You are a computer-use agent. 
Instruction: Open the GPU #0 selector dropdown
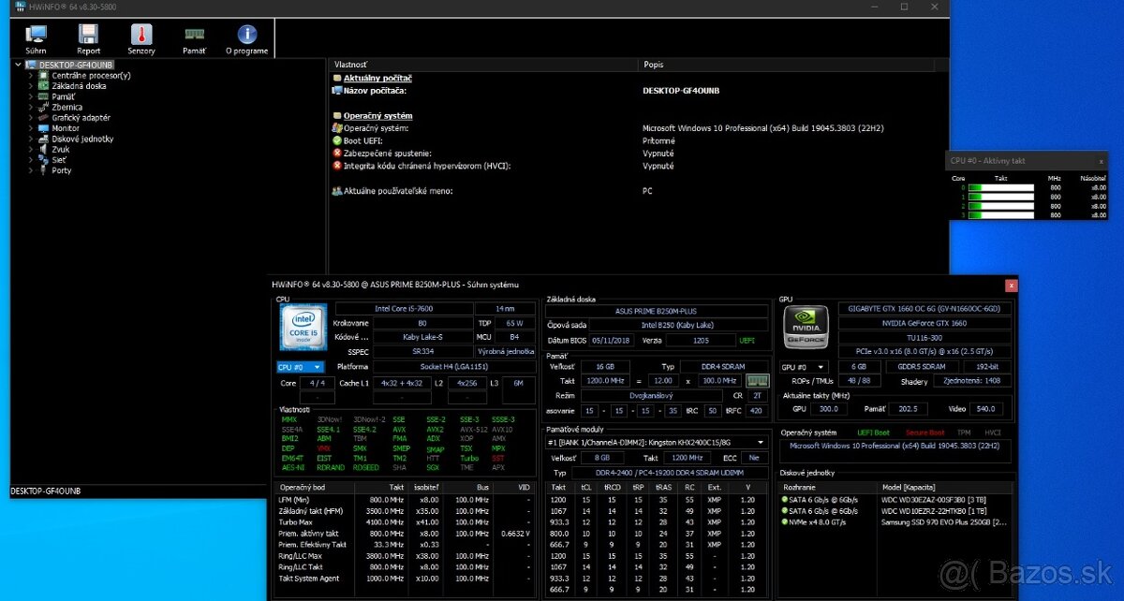[x=805, y=367]
